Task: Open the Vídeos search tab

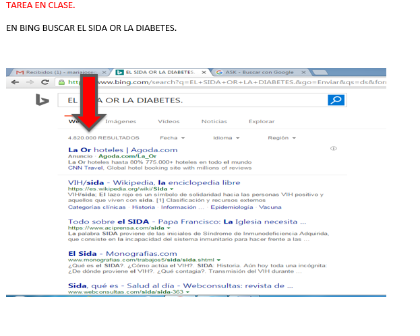Action: pos(169,121)
